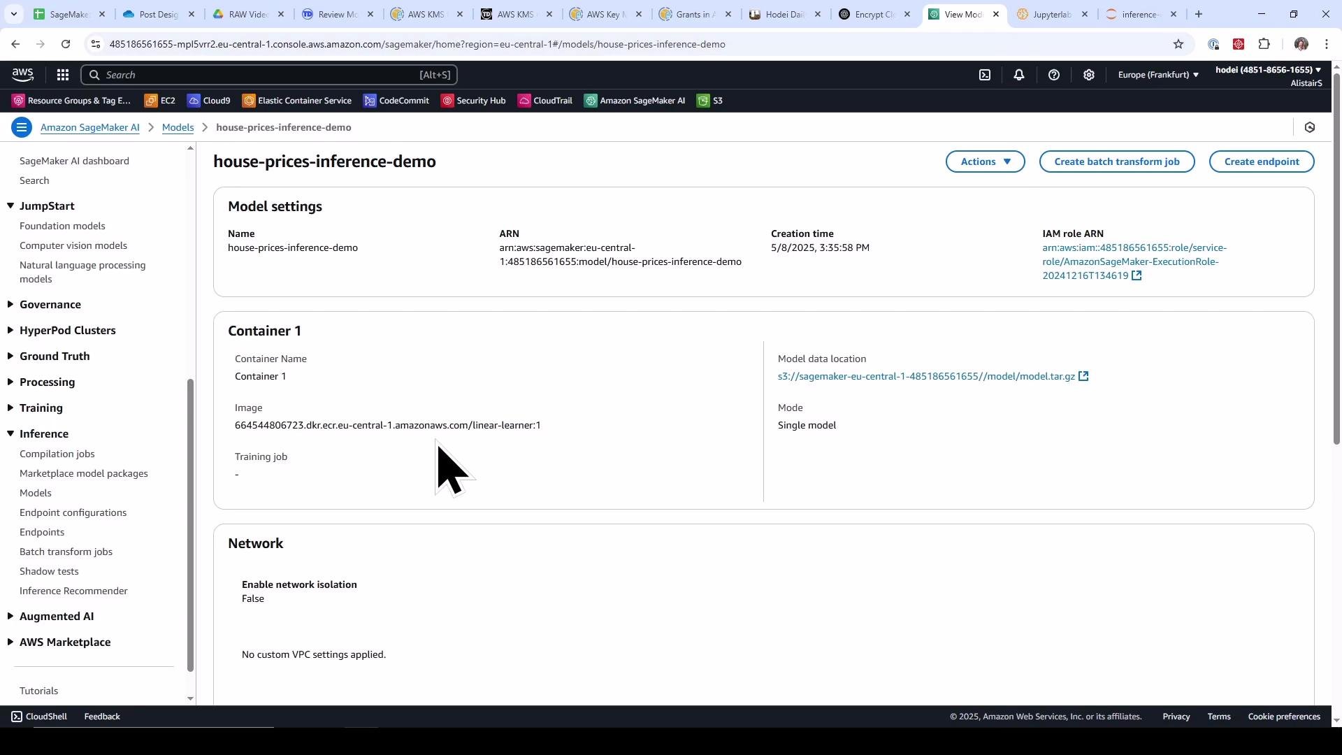The image size is (1342, 755).
Task: Open the s3 model.tar.gz data location link
Action: tap(926, 377)
